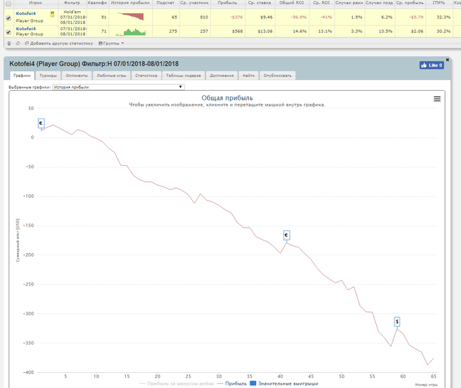
Task: Open Kotofei4 link in first row
Action: (26, 14)
